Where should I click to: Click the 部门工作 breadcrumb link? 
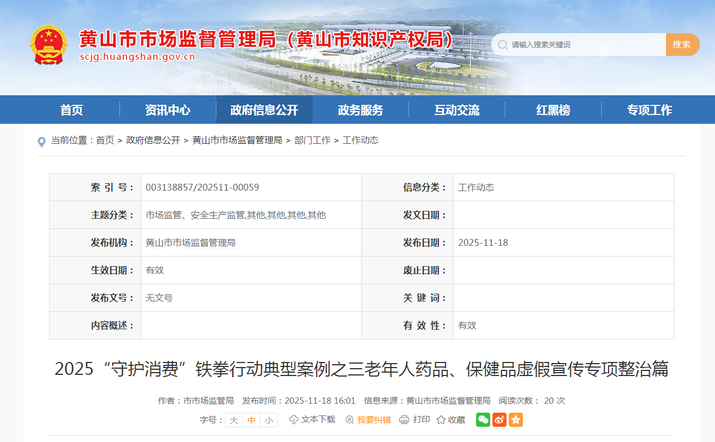point(312,140)
